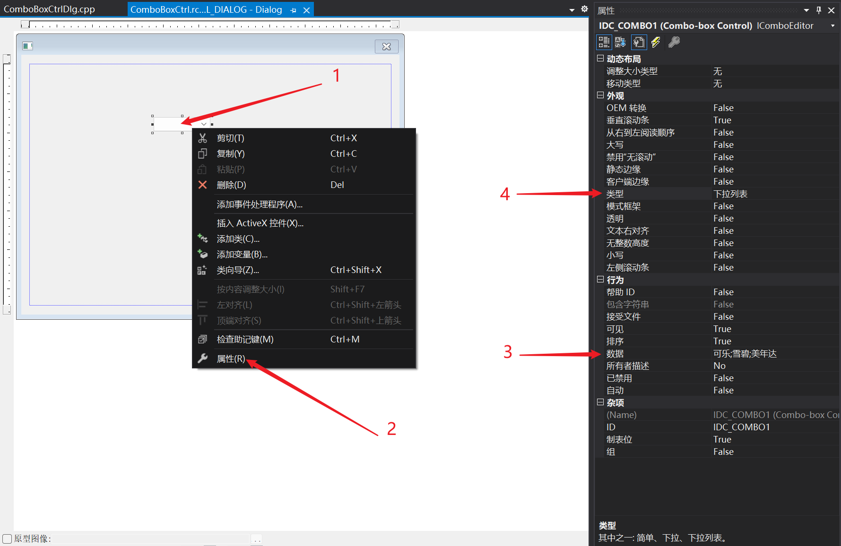Enable the 原型图像 checkbox

[x=7, y=539]
